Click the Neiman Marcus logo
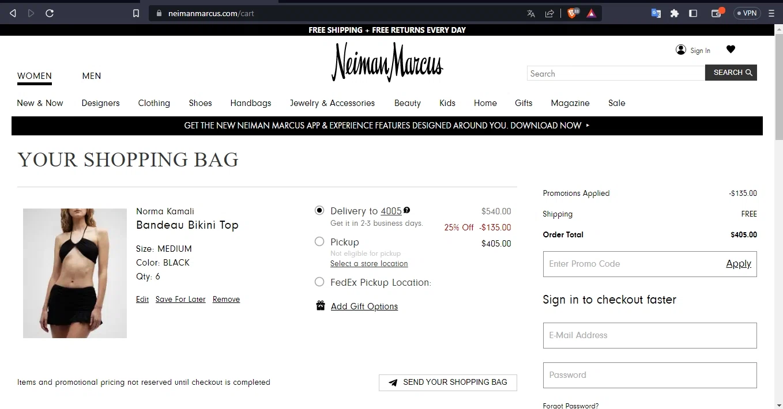The image size is (783, 409). (x=387, y=62)
